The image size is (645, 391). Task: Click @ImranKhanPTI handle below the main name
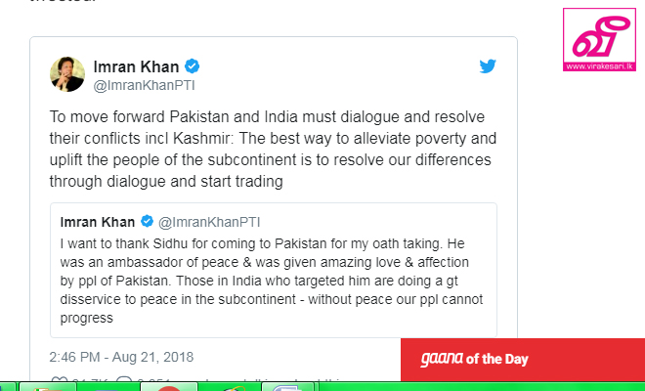pyautogui.click(x=144, y=86)
